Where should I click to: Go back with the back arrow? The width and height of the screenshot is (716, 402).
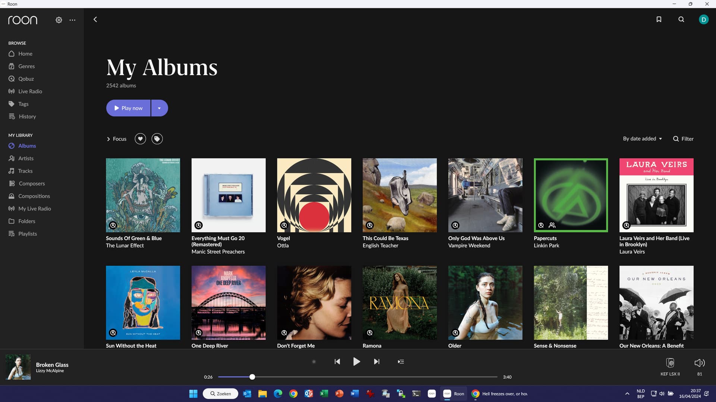(x=95, y=19)
